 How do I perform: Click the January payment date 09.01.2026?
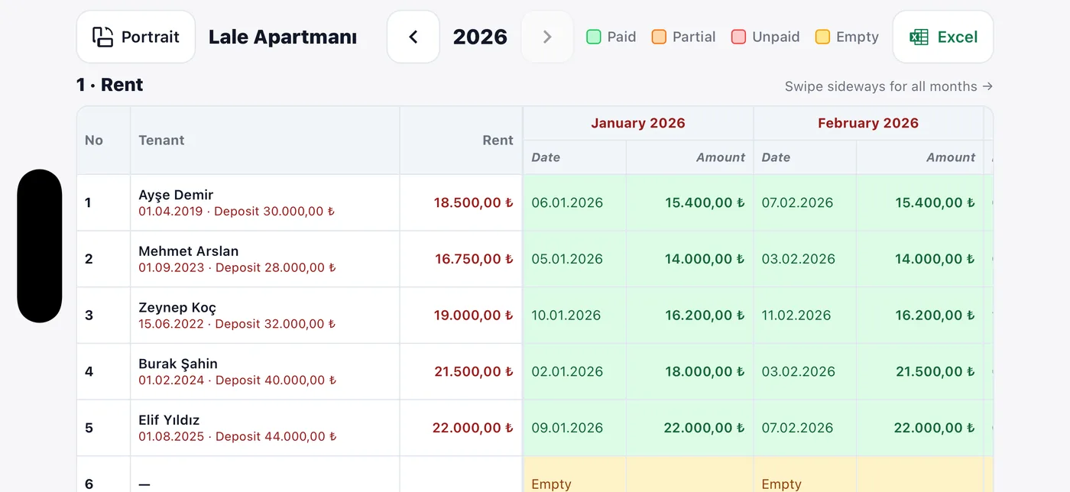tap(567, 428)
